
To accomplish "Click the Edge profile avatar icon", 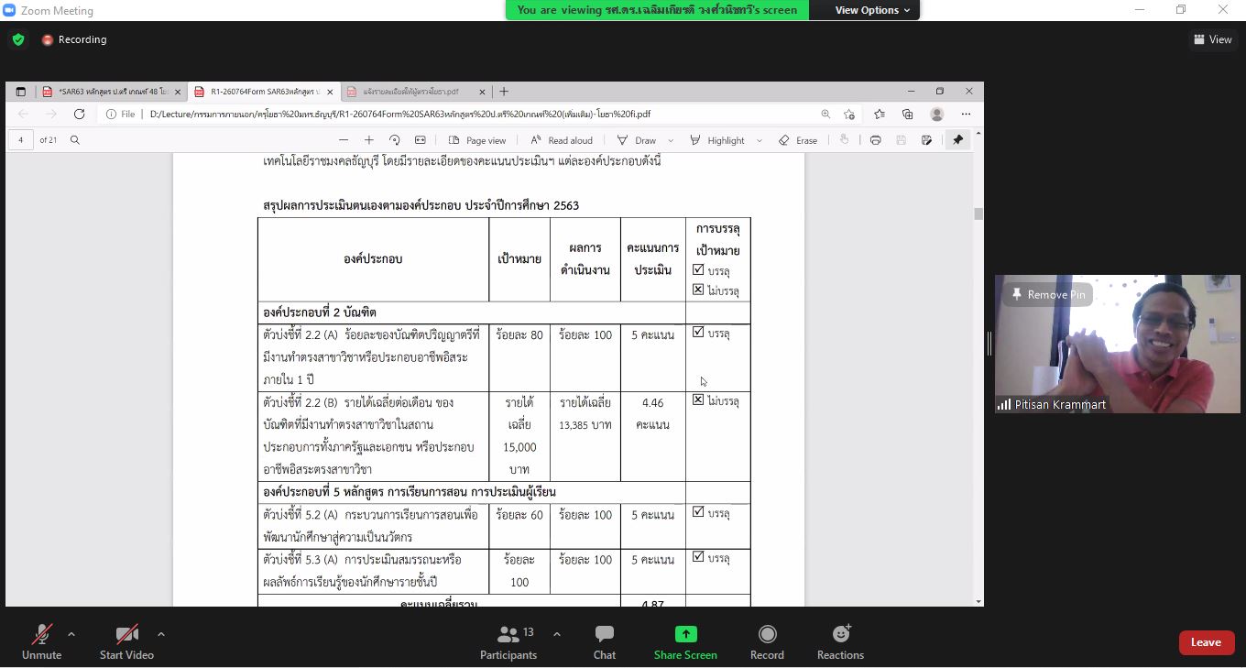I will pos(936,114).
